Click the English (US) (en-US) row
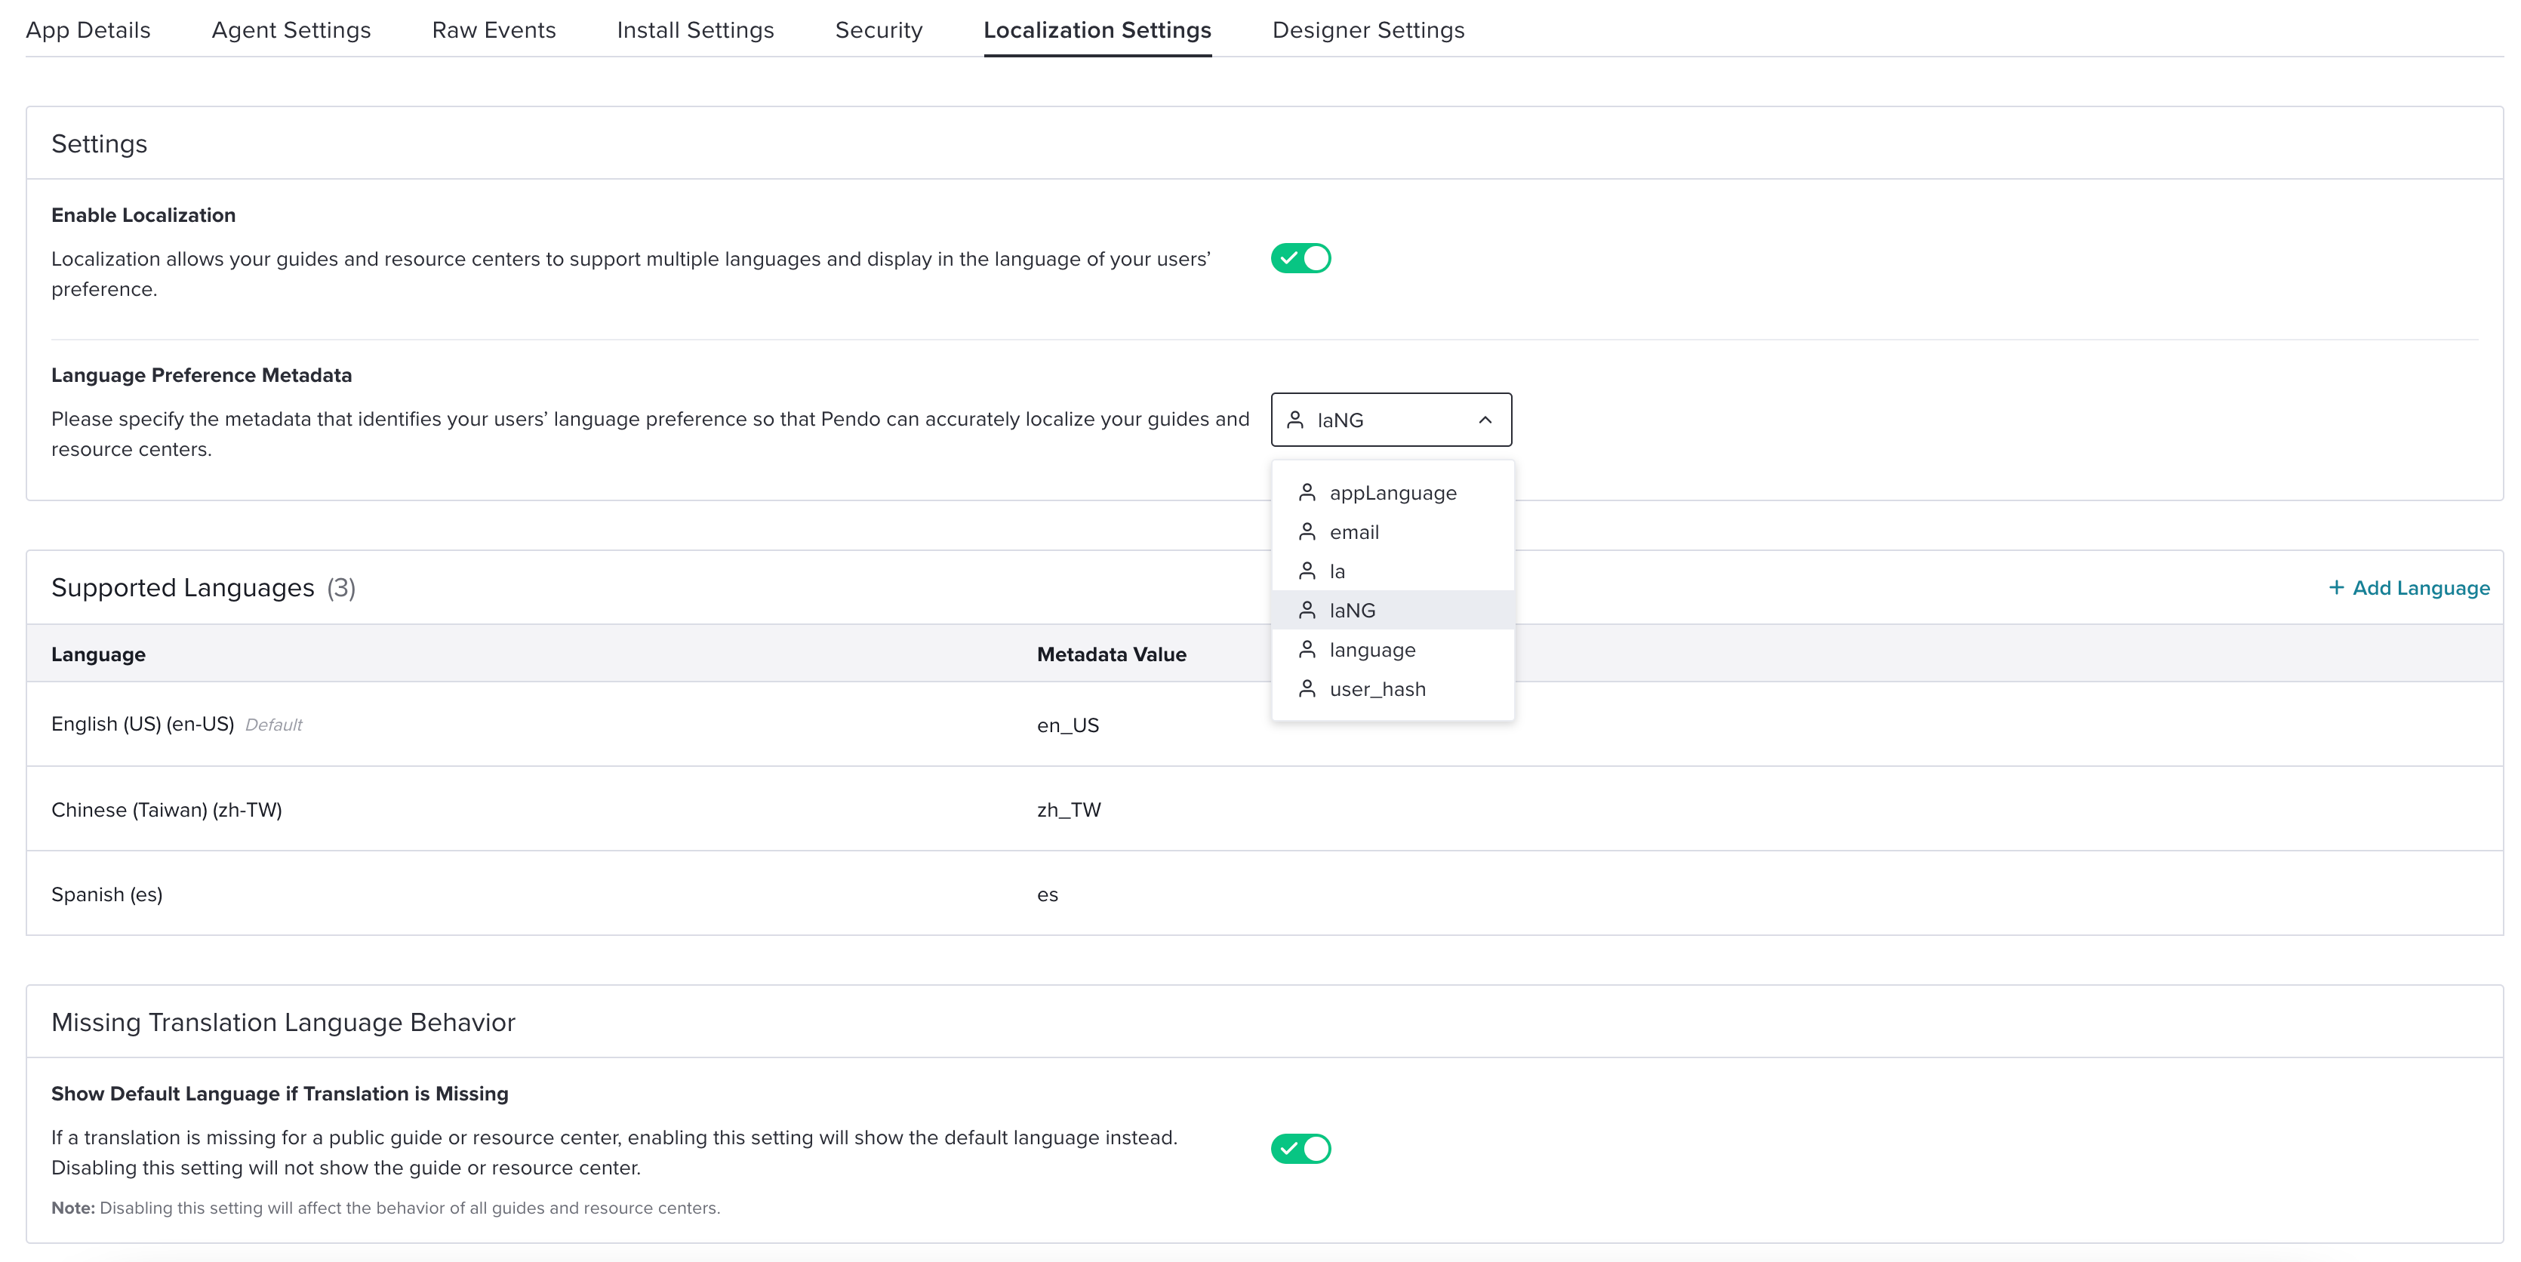The height and width of the screenshot is (1262, 2521). pyautogui.click(x=1264, y=724)
